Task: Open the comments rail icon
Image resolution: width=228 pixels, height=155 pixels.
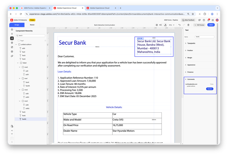Action: pos(12,56)
